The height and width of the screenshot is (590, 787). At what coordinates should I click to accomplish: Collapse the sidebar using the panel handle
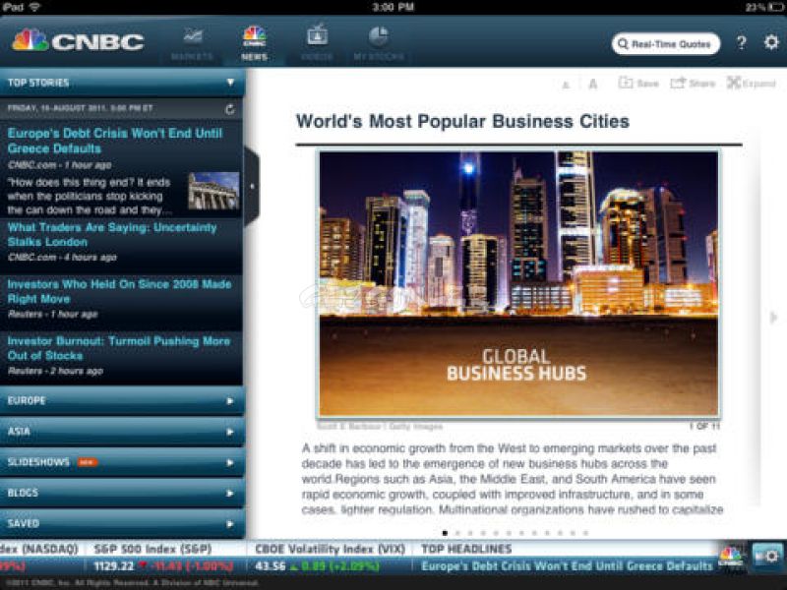(x=252, y=187)
